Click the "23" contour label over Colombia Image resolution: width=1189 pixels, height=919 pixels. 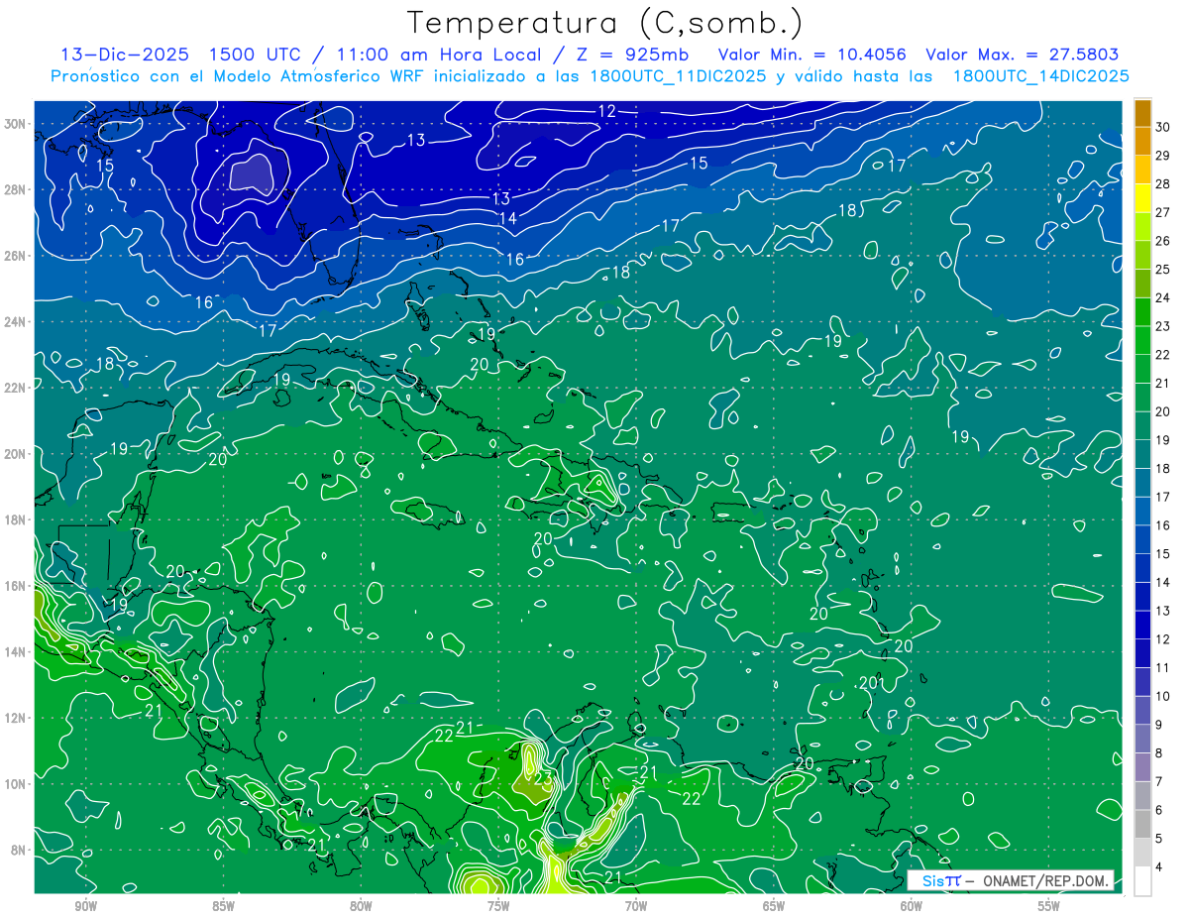543,778
